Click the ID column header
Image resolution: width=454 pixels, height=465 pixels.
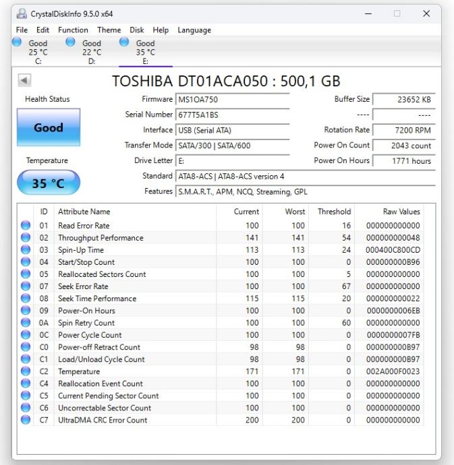pyautogui.click(x=44, y=212)
